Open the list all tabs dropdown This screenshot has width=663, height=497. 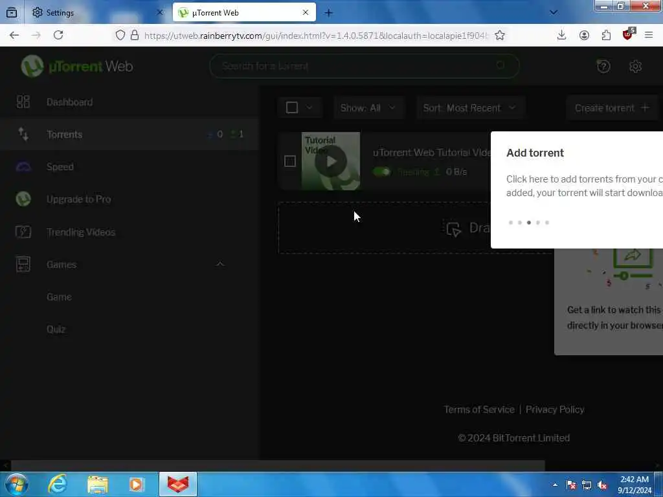coord(554,12)
